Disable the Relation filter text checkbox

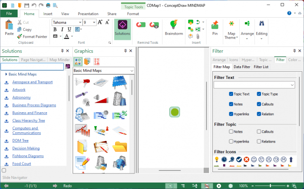[259, 114]
